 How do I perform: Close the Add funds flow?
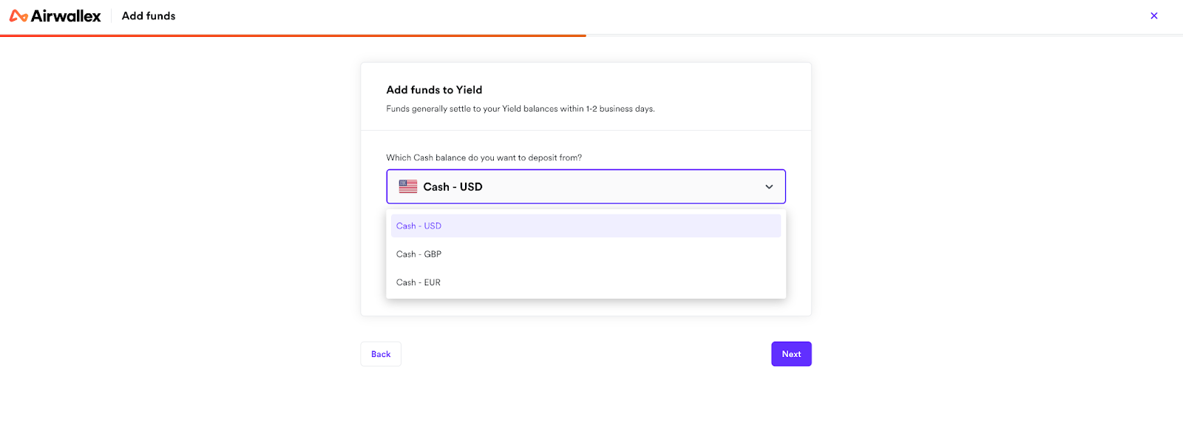coord(1154,16)
